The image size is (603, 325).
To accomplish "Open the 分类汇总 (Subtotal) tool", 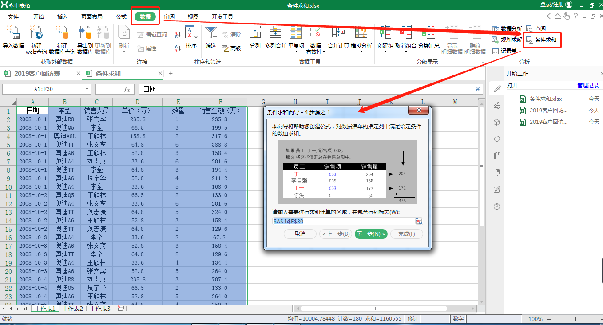I will tap(428, 38).
